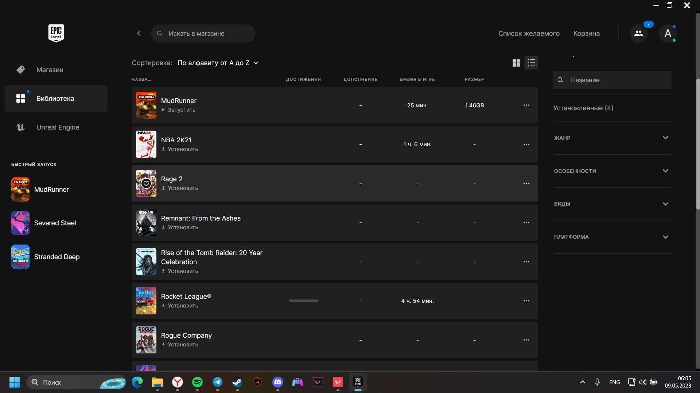Expand the ПЛАТФОРМА filter section
The height and width of the screenshot is (393, 700).
(612, 237)
